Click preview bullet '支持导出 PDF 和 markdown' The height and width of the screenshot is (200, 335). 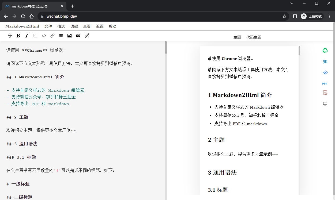pos(240,124)
